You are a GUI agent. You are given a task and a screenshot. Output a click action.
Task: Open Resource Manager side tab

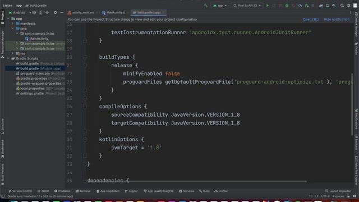(x=2, y=44)
